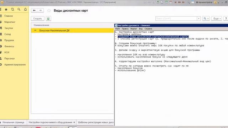The image size is (228, 128).
Task: Open the Вид menu in Блокнот
Action: 141,29
